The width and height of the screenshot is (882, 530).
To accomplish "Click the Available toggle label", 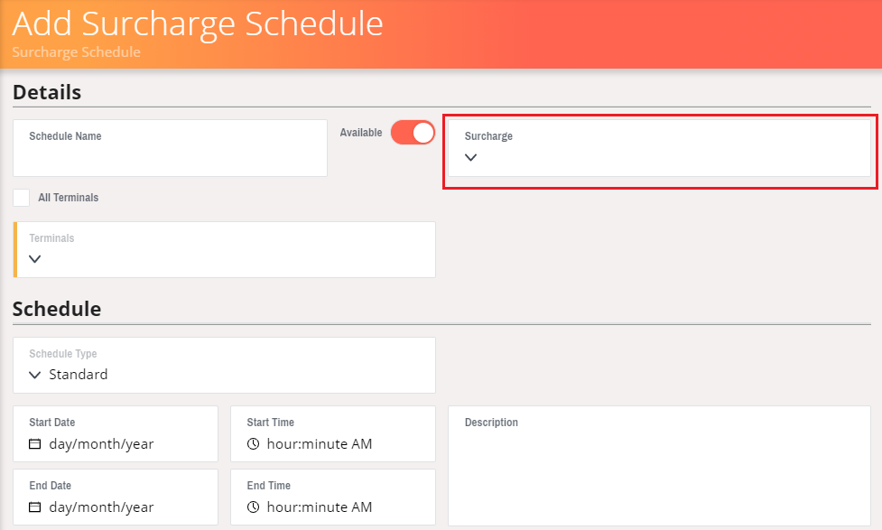I will (x=361, y=133).
